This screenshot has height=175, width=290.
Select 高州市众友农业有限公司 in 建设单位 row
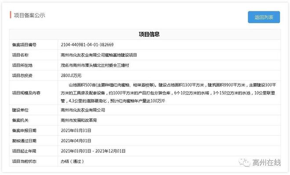click(x=83, y=110)
